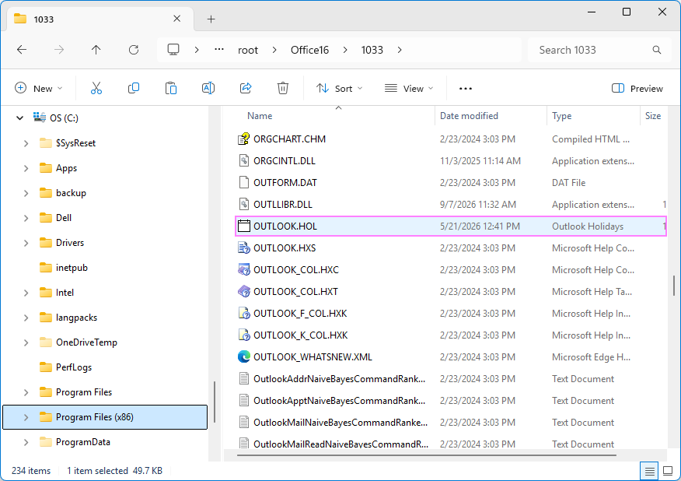This screenshot has width=681, height=481.
Task: Sort by Size column header
Action: point(653,116)
